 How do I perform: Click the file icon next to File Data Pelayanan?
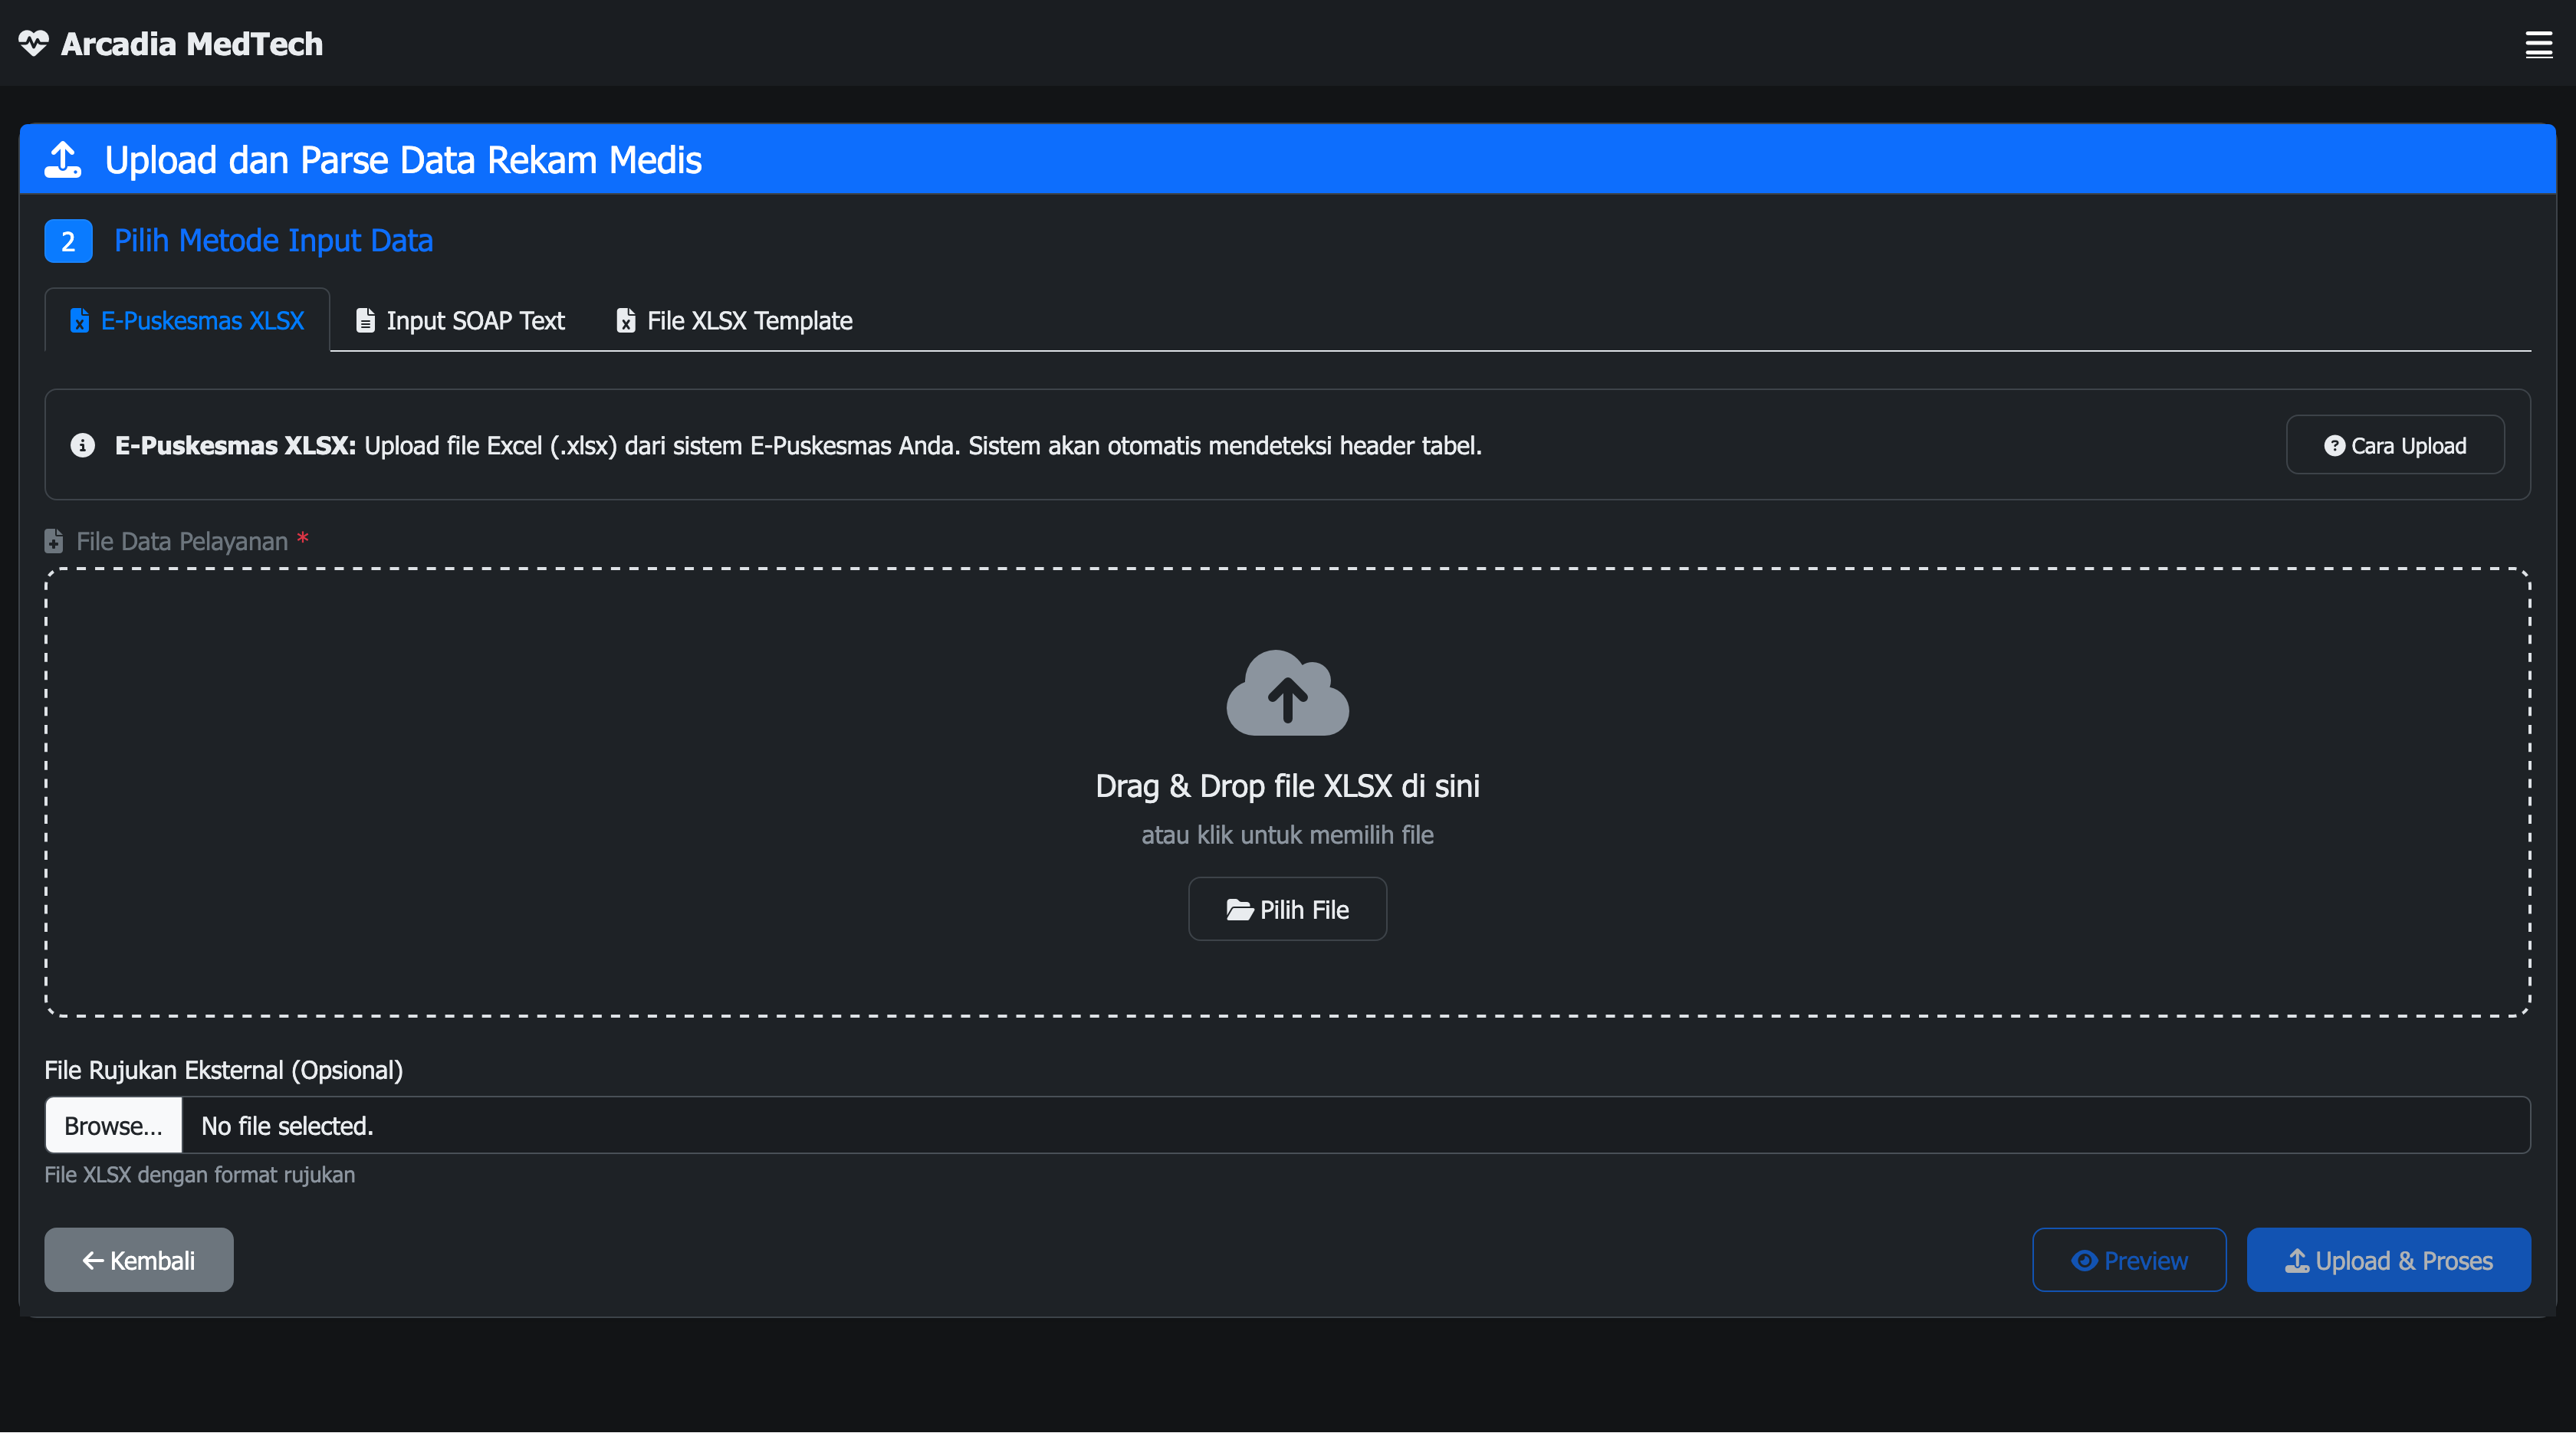tap(54, 542)
